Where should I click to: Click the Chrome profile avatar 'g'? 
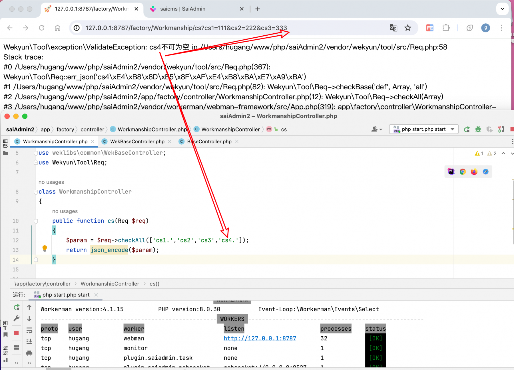click(x=485, y=28)
